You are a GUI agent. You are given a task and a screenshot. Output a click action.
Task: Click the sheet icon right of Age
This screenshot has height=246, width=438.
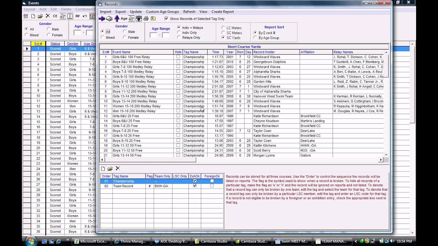[x=131, y=19]
